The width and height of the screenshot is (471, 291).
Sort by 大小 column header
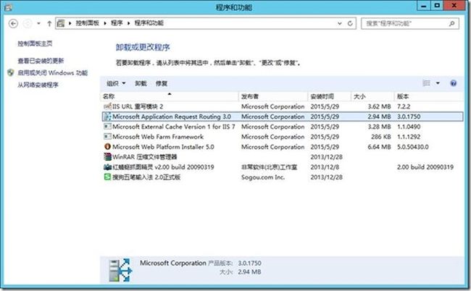pyautogui.click(x=372, y=96)
